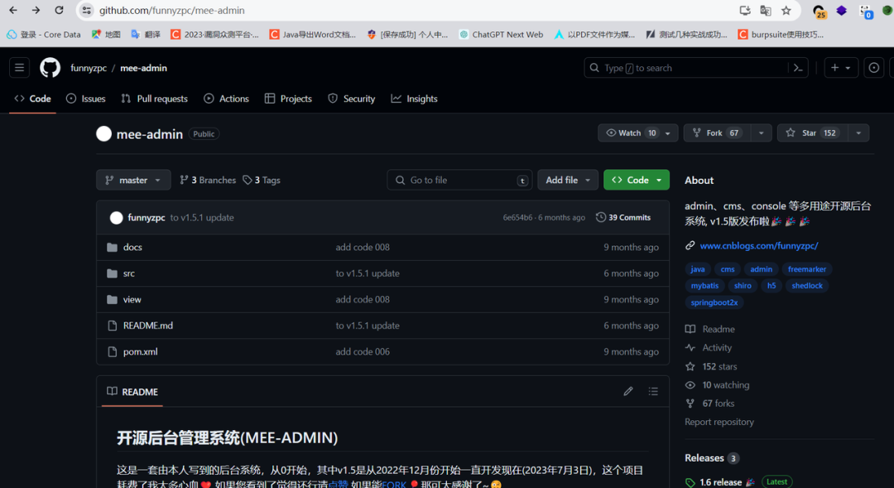Viewport: 894px width, 488px height.
Task: Click the java topic tag
Action: 698,268
